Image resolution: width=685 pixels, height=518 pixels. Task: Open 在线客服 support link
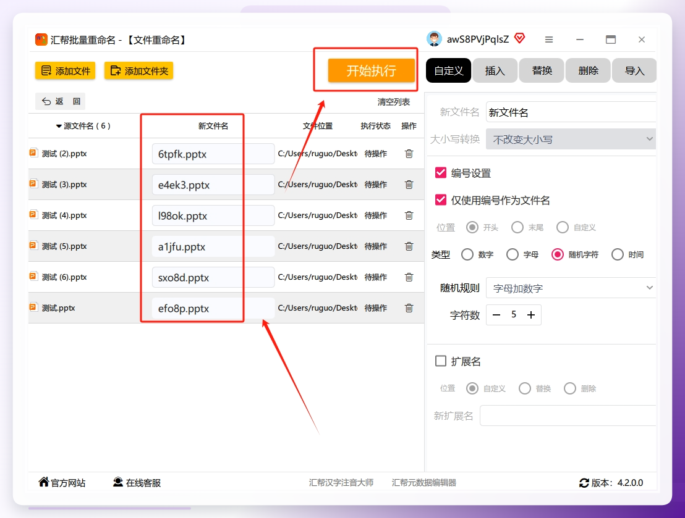coord(137,483)
